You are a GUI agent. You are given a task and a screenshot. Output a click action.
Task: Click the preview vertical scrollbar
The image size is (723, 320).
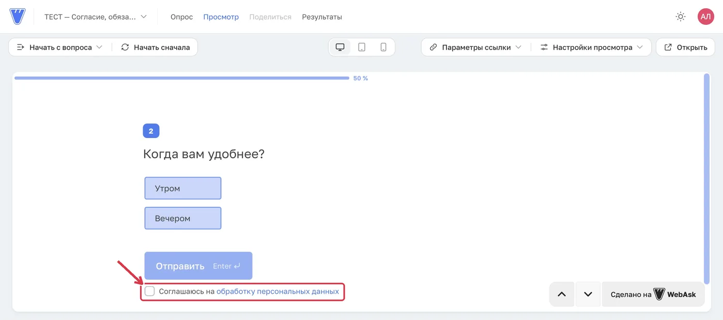coord(707,178)
